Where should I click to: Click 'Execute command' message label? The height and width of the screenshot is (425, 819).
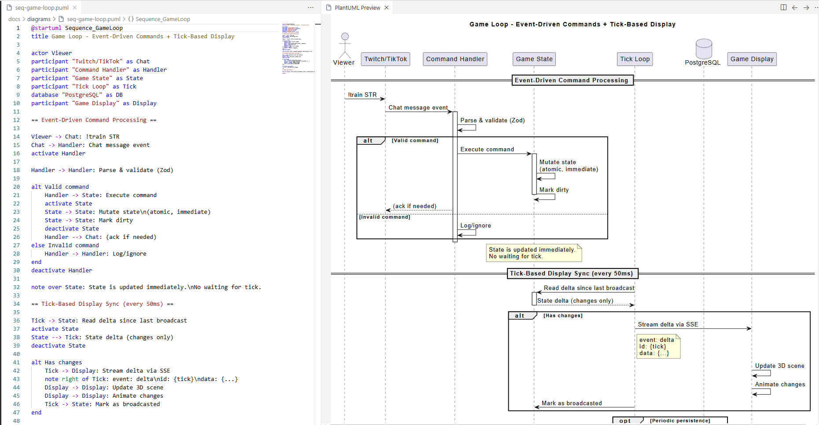point(487,149)
